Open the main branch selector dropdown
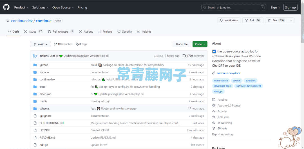 [x=40, y=44]
